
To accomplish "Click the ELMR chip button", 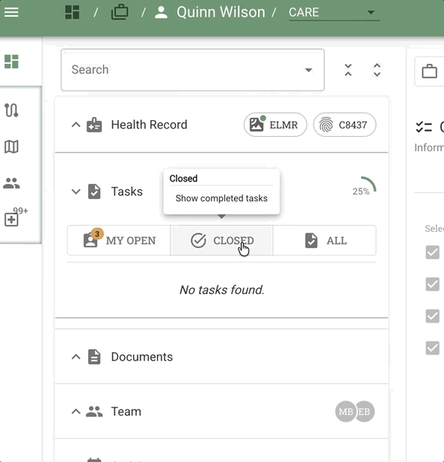I will click(275, 125).
